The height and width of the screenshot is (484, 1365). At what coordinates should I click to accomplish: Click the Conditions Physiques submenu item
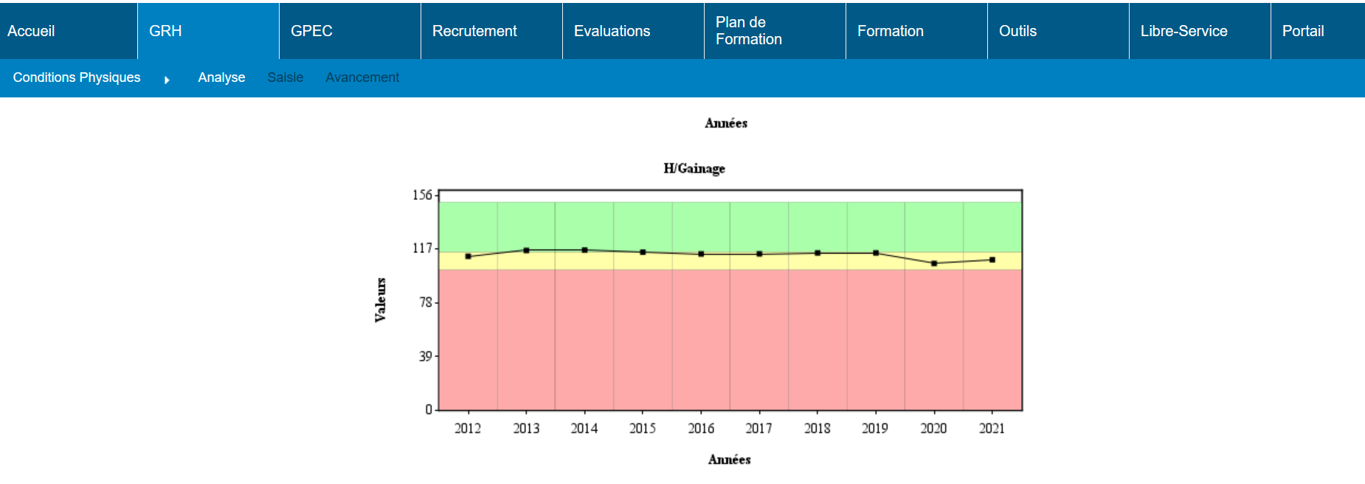(x=77, y=77)
